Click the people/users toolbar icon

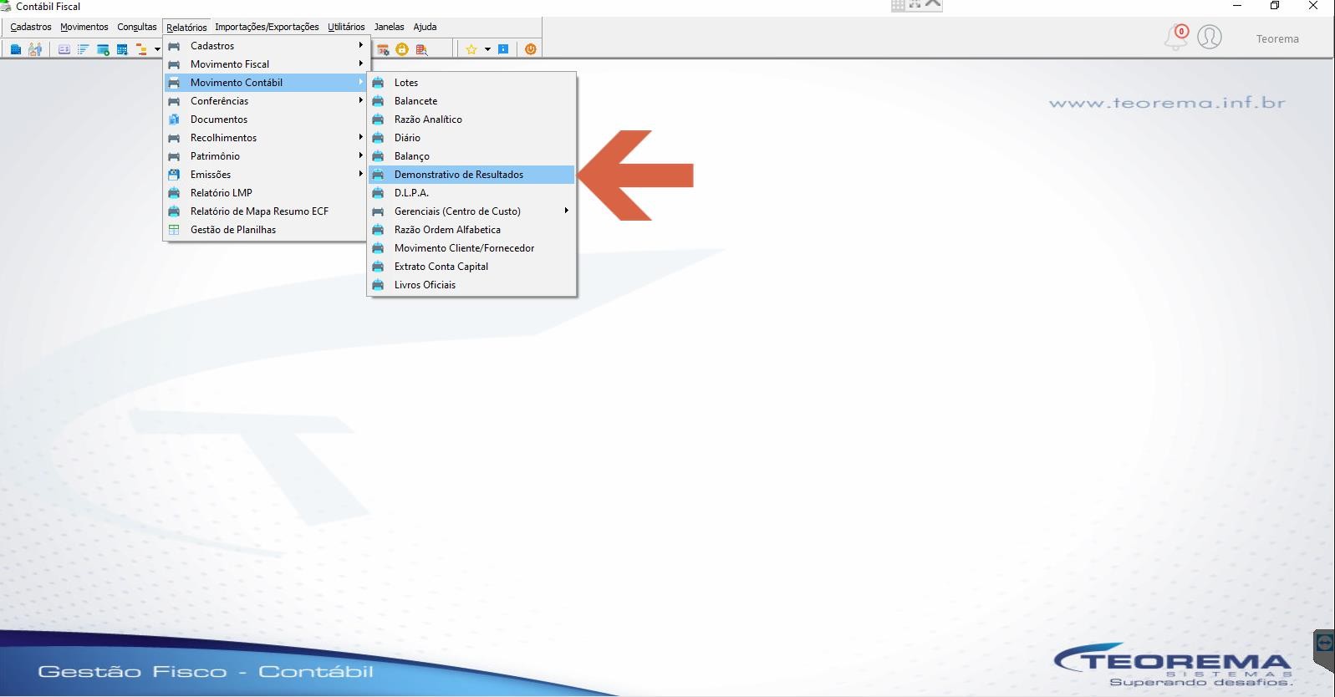coord(35,49)
